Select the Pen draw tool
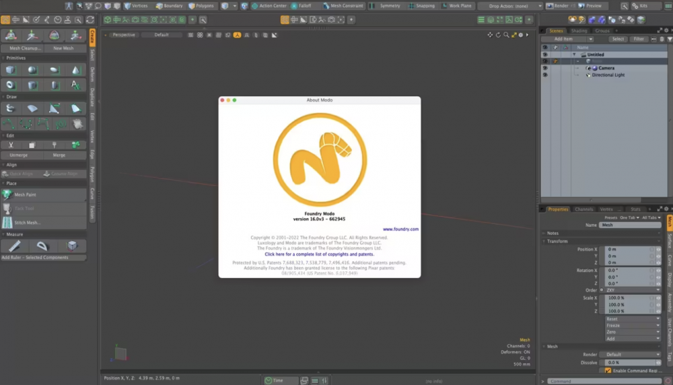The width and height of the screenshot is (673, 385). tap(54, 108)
